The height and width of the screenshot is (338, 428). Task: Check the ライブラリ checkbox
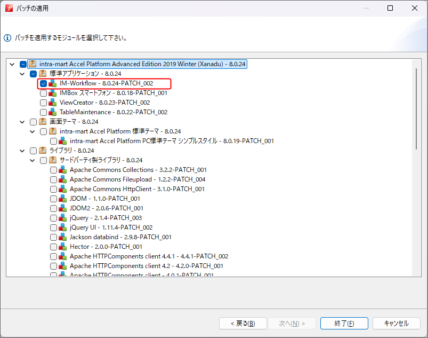[33, 151]
